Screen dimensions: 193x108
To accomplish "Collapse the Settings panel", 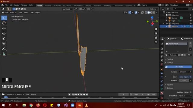I will click(x=170, y=88).
